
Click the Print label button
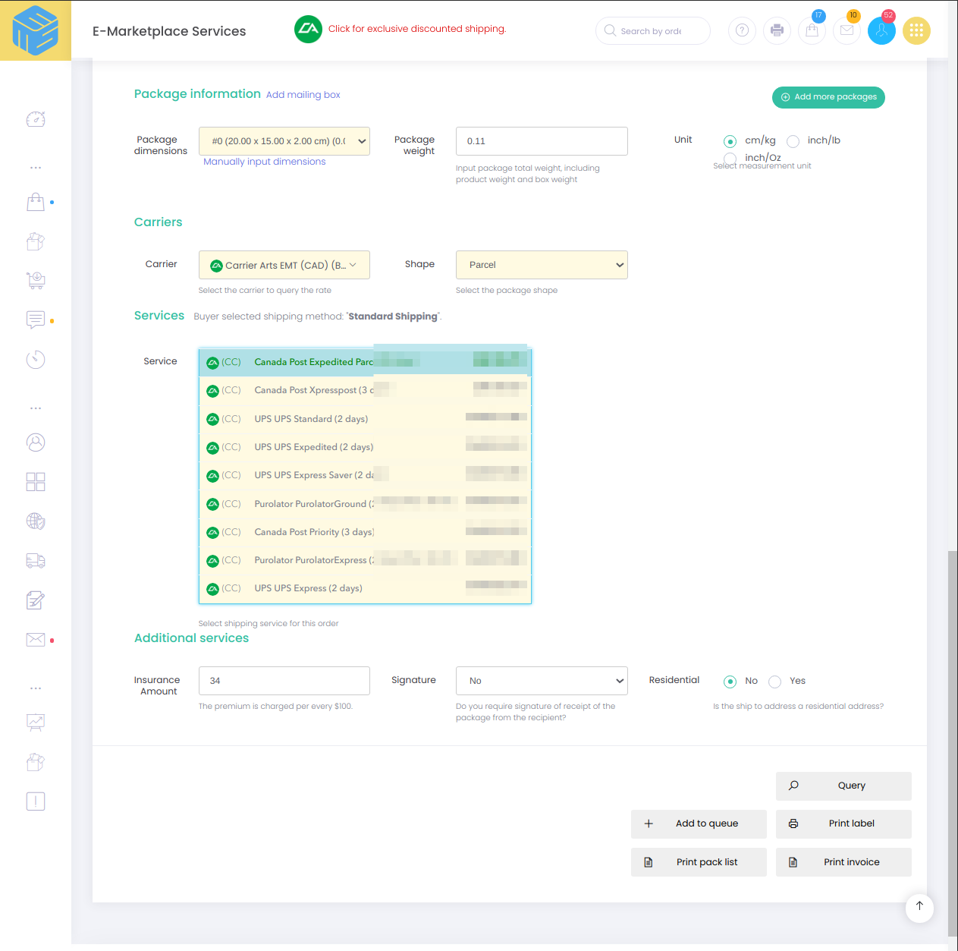[x=843, y=823]
